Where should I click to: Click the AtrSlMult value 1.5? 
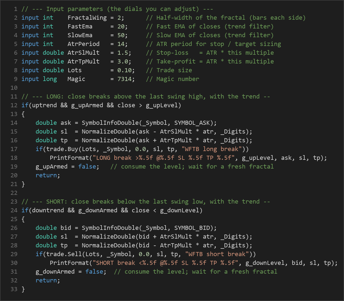click(123, 53)
